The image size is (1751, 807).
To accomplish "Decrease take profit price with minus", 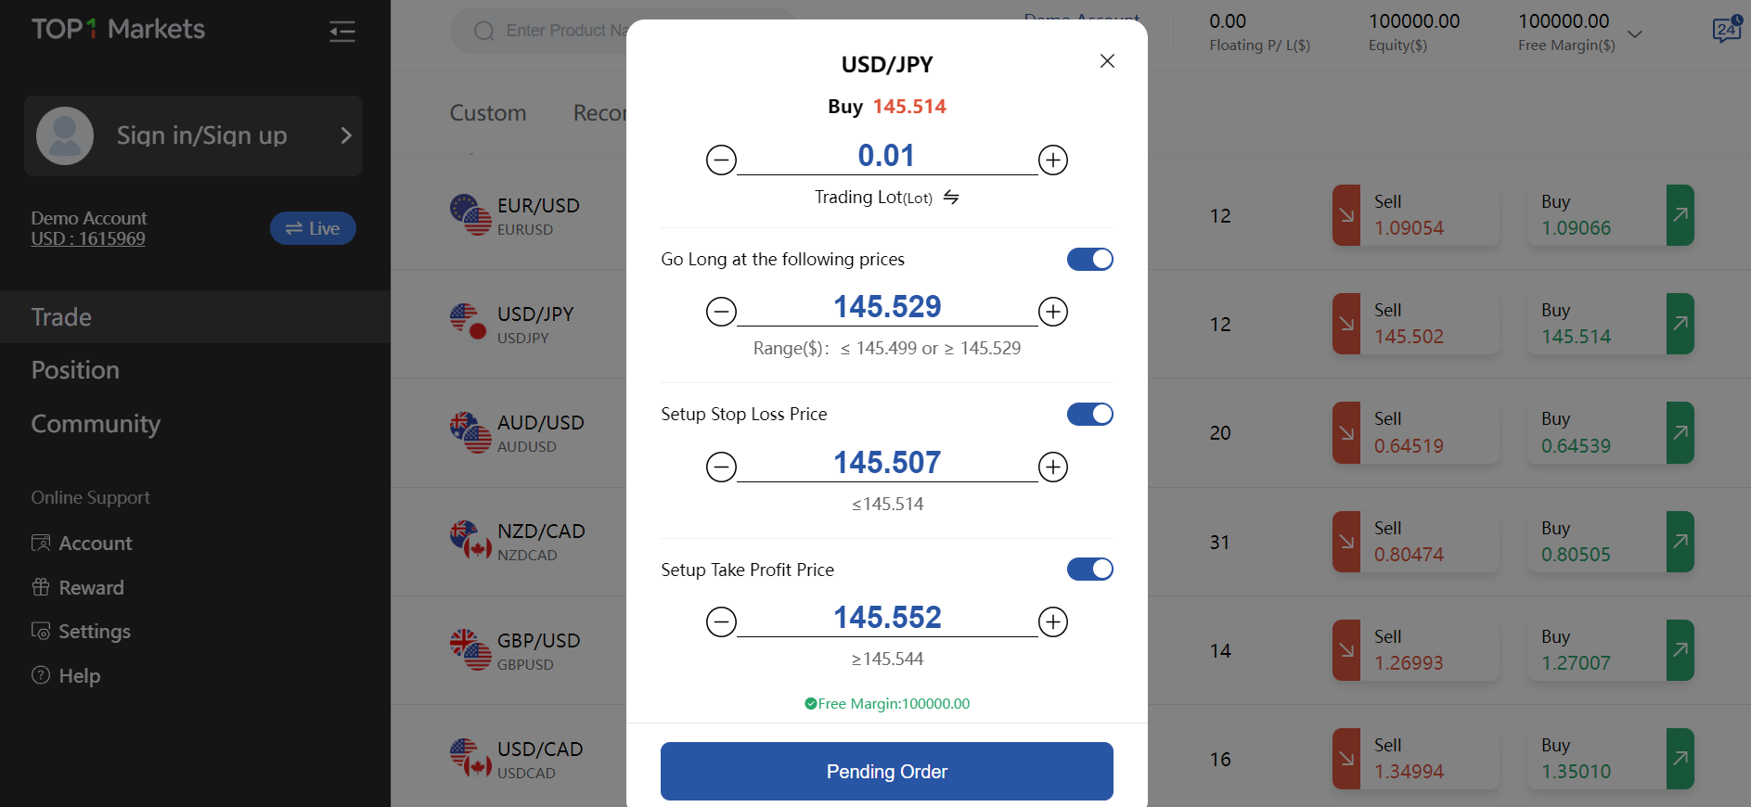I will click(x=721, y=621).
